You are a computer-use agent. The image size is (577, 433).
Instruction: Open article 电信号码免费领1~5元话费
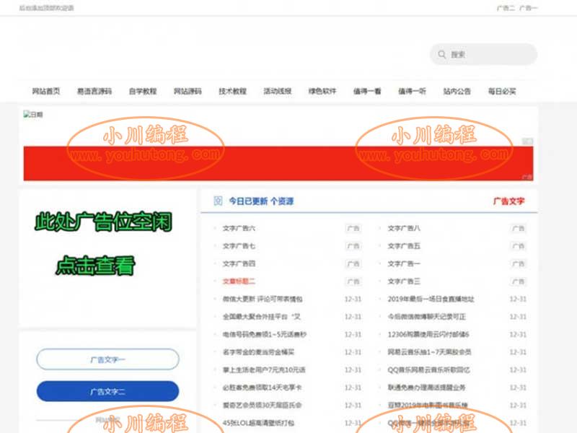tap(264, 334)
